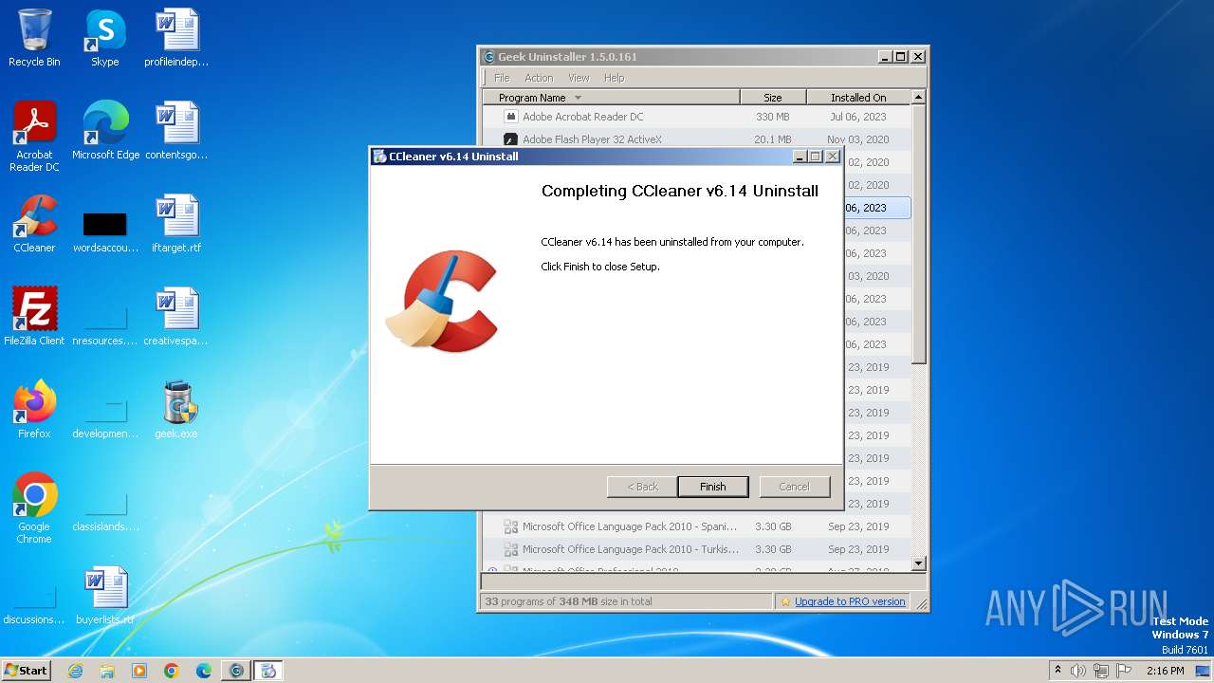Click the disabled Back button in wizard
1214x683 pixels.
coord(642,487)
